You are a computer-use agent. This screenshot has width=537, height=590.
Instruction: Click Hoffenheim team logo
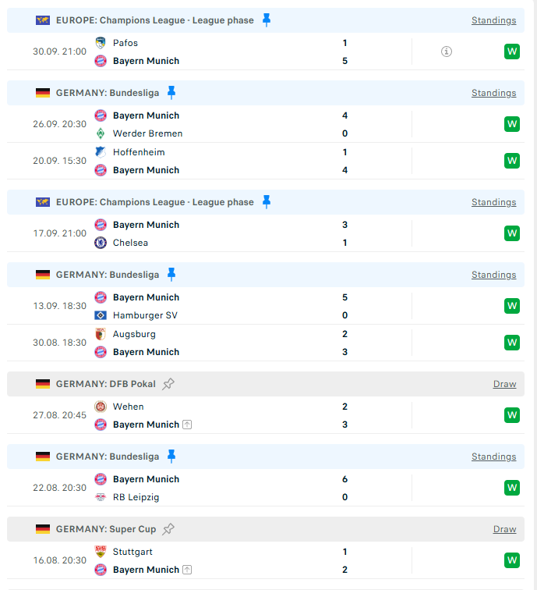tap(101, 152)
